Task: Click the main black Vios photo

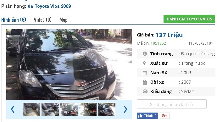Action: (x=69, y=64)
